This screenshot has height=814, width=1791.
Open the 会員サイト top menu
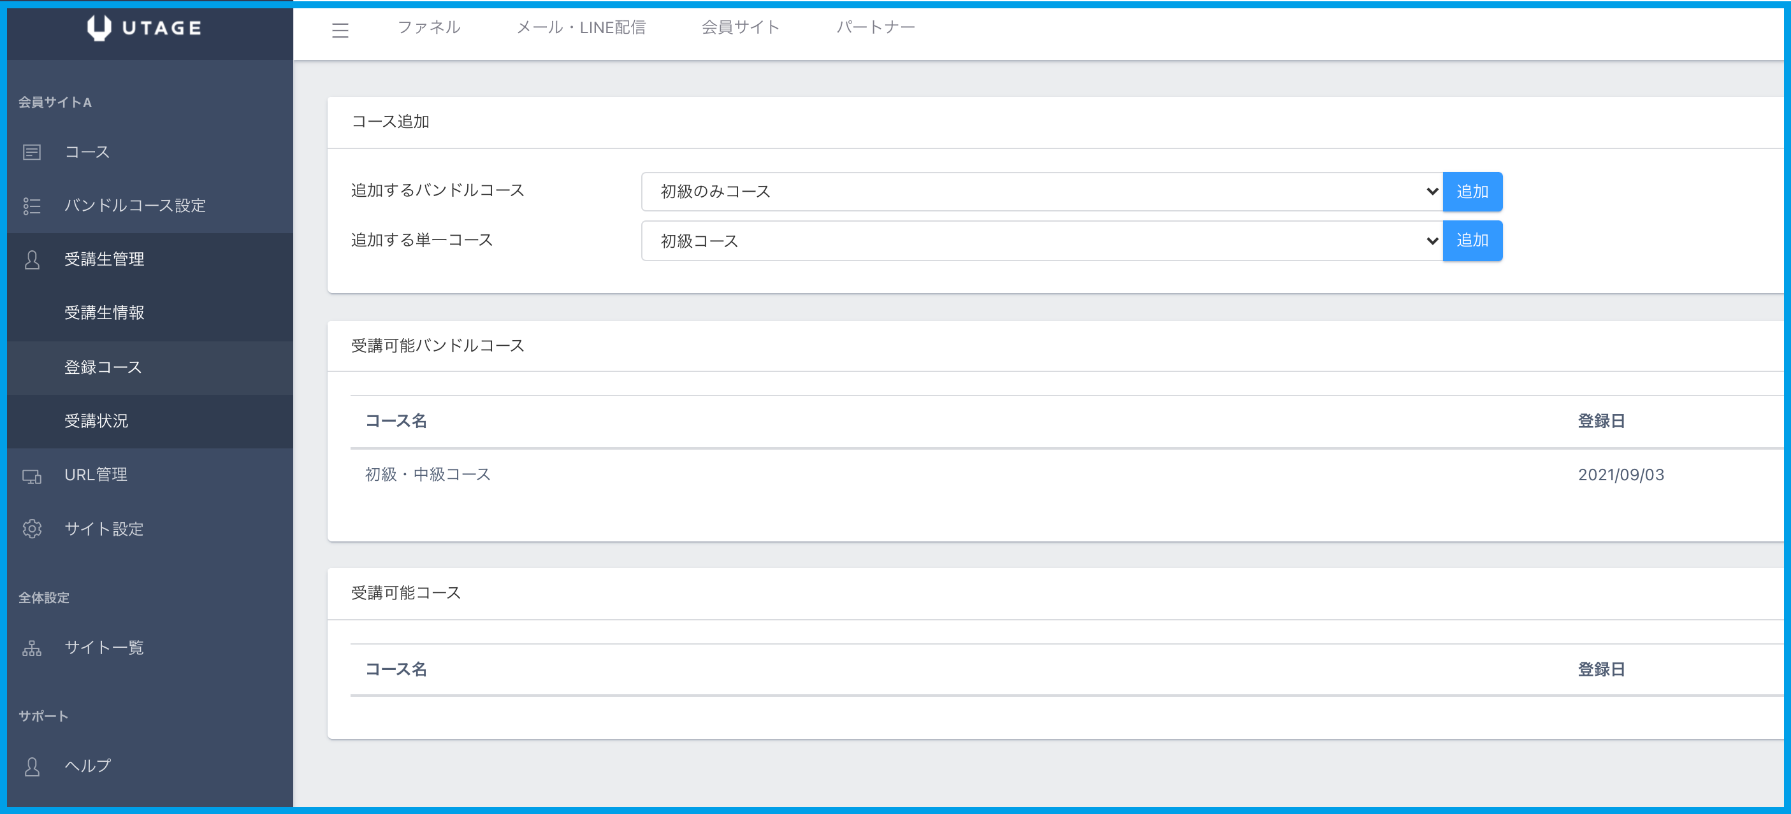coord(740,27)
